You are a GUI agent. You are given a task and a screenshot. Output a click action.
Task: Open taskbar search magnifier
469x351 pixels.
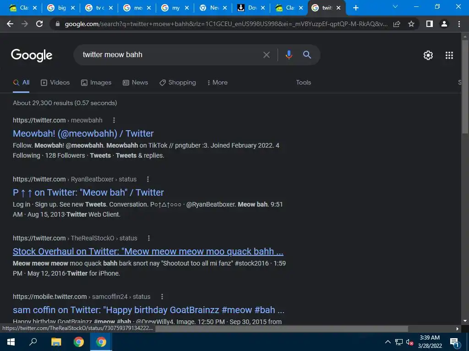coord(33,341)
